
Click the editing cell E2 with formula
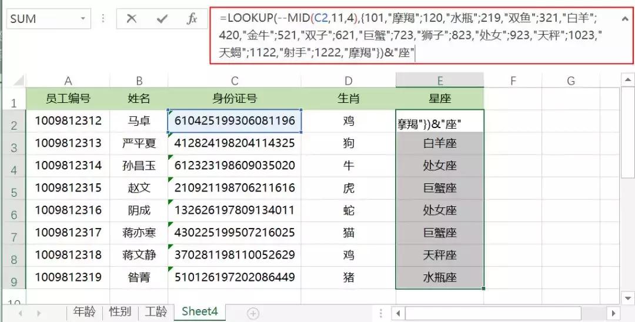[x=440, y=121]
